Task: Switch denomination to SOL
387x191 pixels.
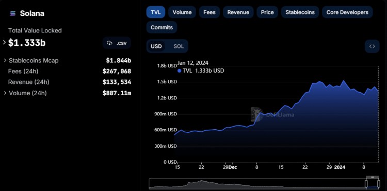Action: 179,46
